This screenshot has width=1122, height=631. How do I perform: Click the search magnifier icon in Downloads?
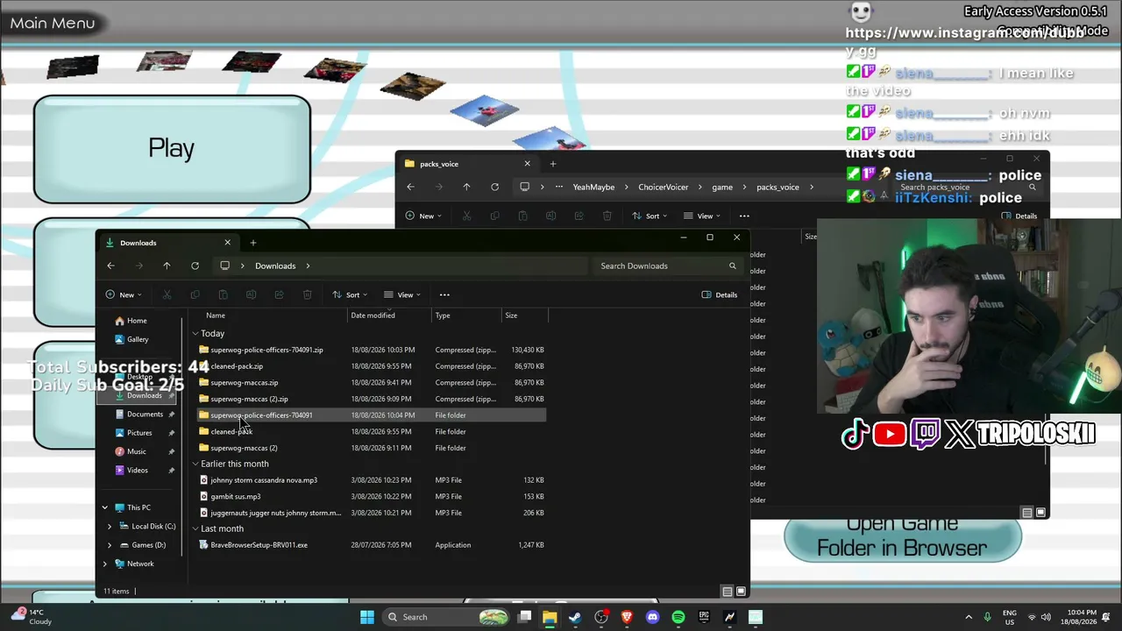pyautogui.click(x=733, y=266)
